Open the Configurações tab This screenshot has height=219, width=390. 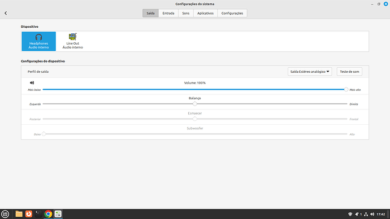[x=232, y=13]
